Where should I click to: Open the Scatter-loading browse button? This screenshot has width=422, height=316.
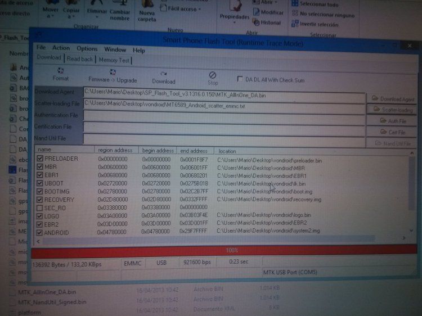click(x=392, y=110)
